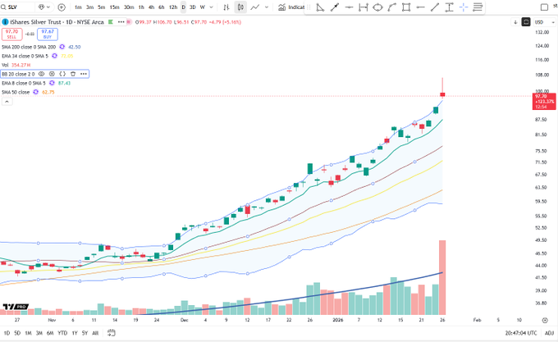Set the time range to 1M

[x=28, y=333]
